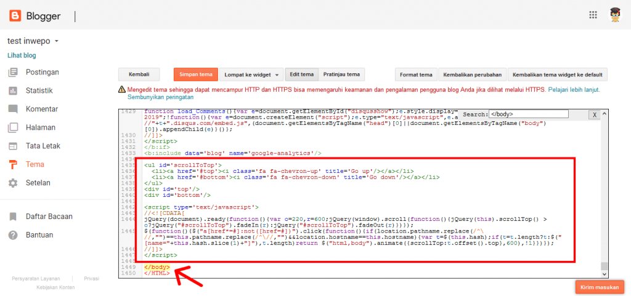Screen dimensions: 631x296
Task: Click the Daftar Bacaan bookmark icon
Action: click(14, 217)
